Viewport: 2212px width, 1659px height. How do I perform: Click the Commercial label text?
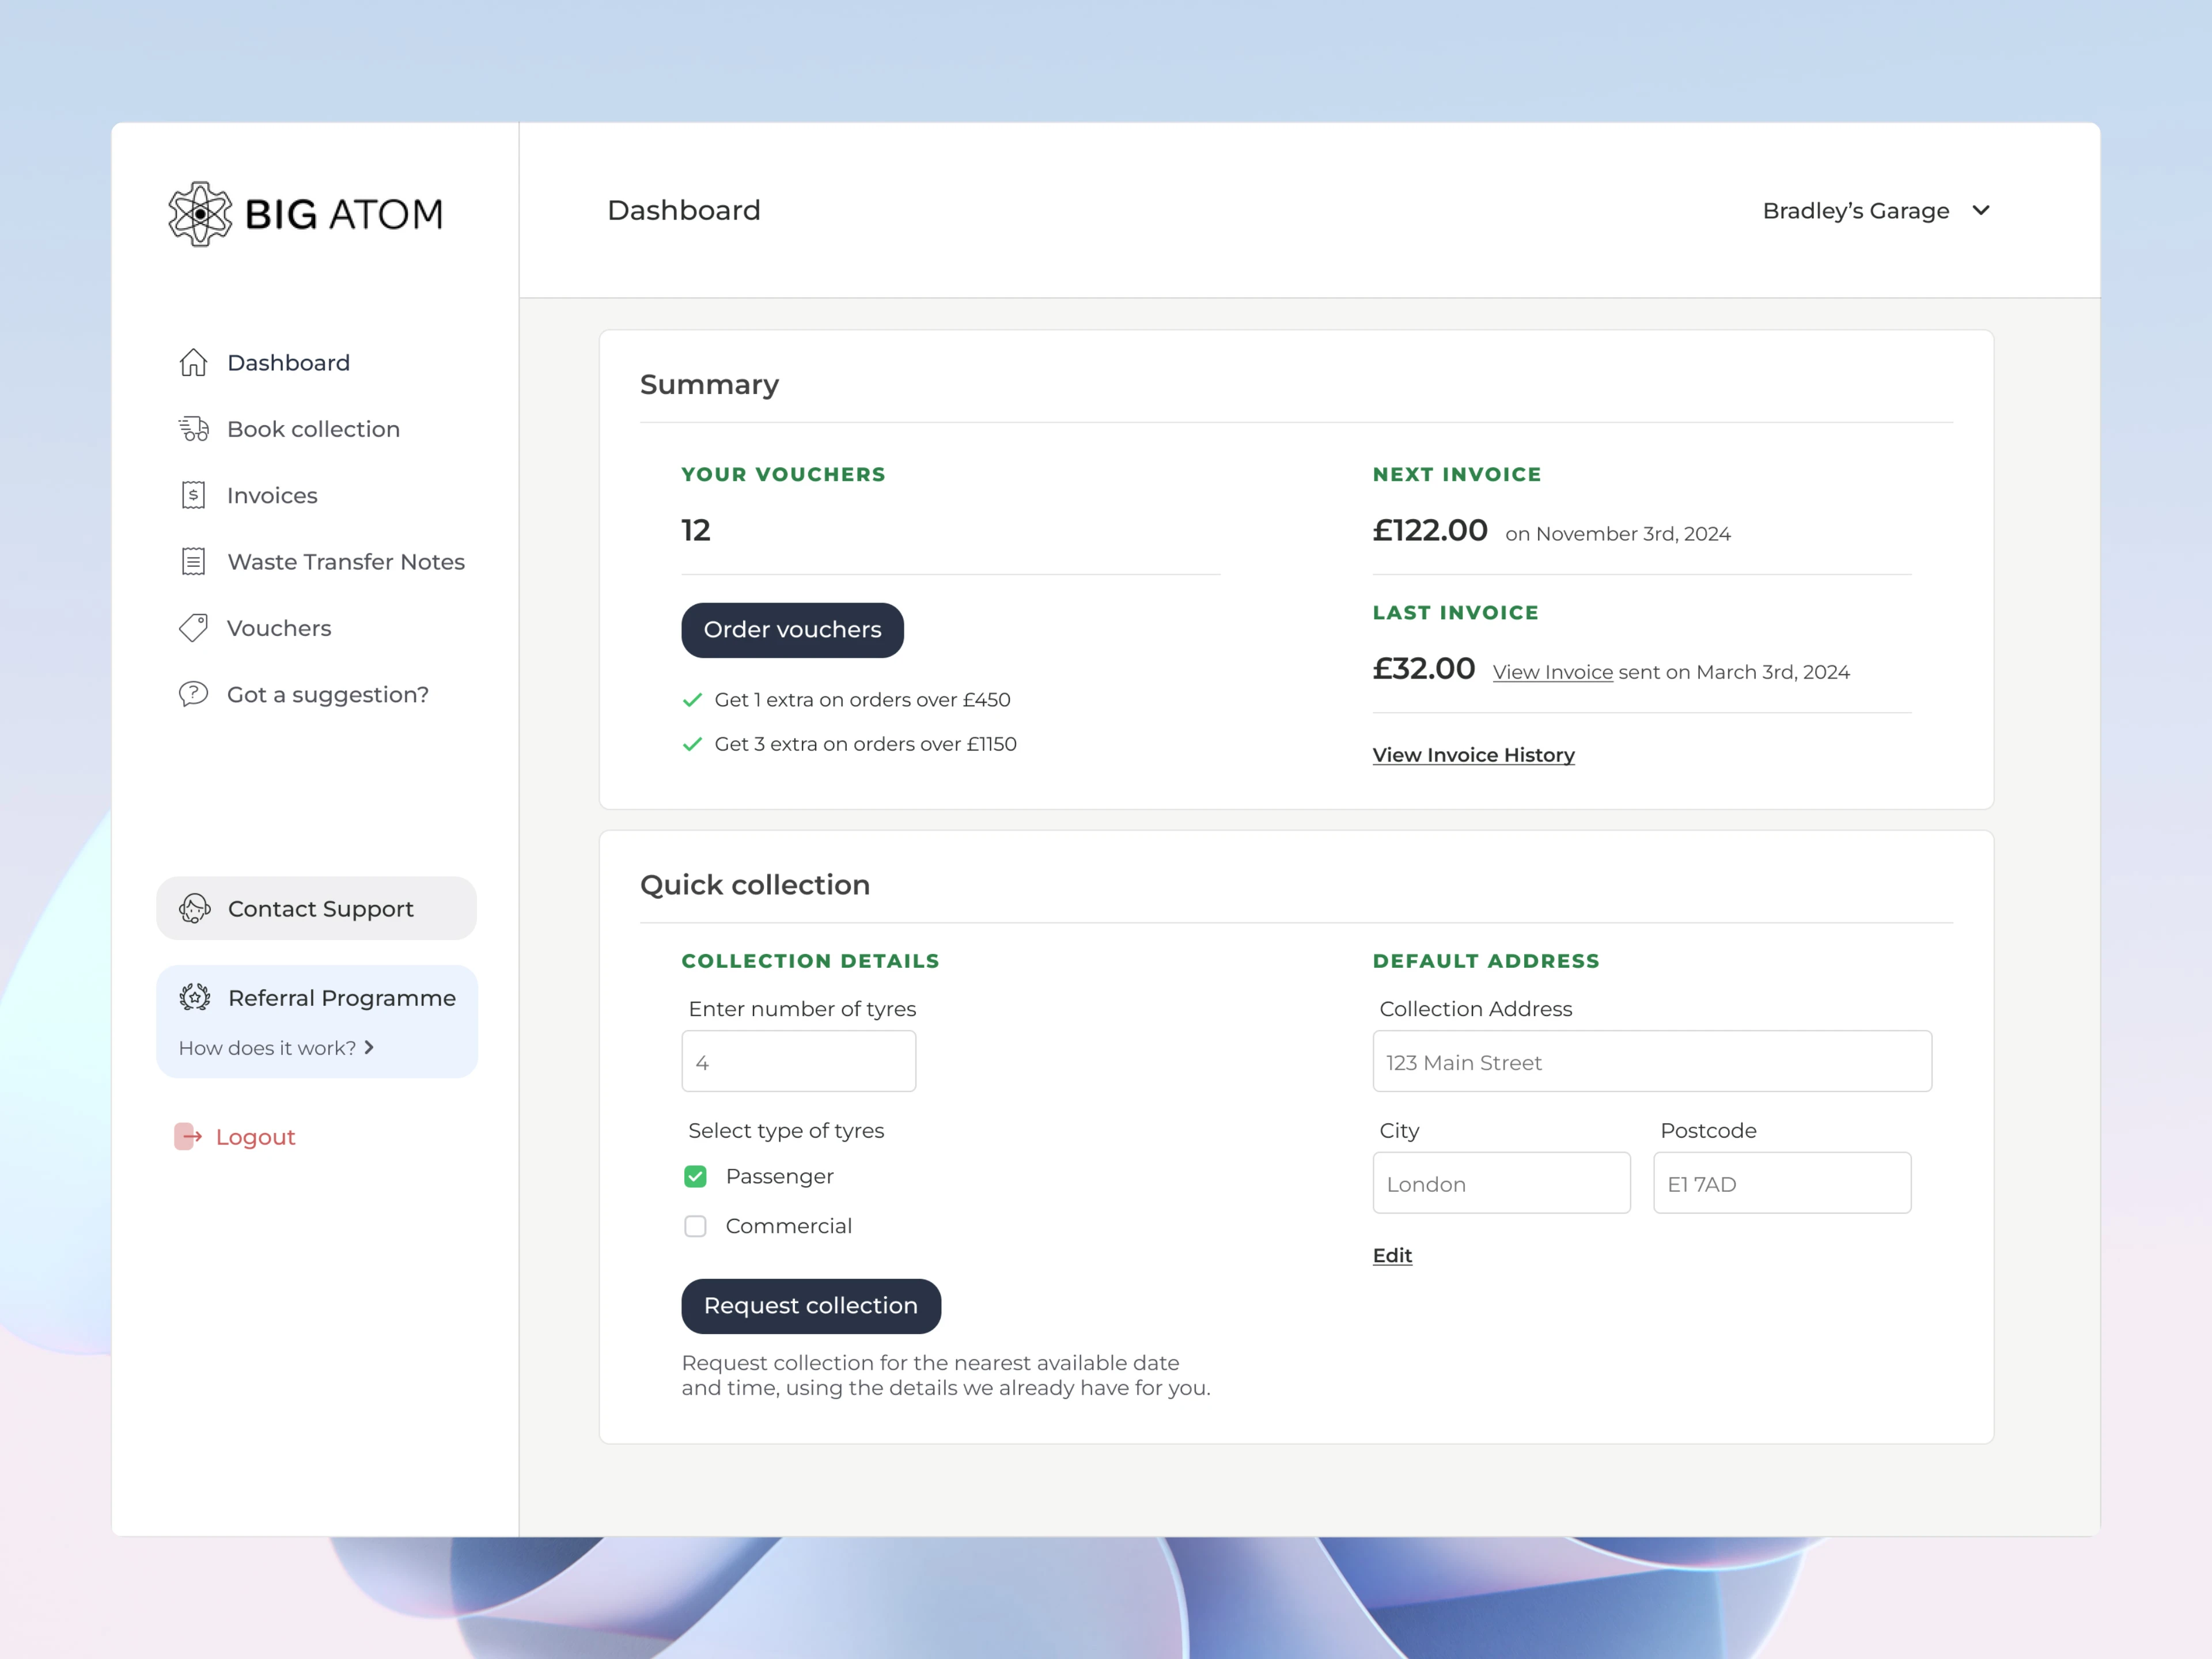tap(789, 1226)
